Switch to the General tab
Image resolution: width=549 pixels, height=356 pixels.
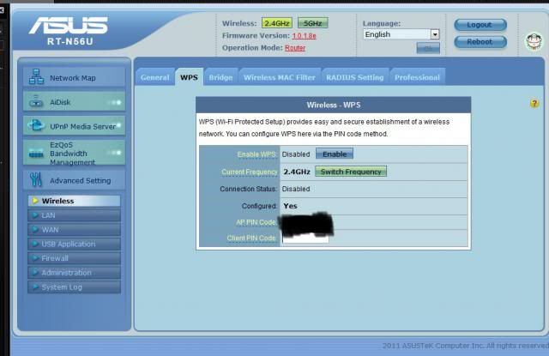[x=154, y=77]
